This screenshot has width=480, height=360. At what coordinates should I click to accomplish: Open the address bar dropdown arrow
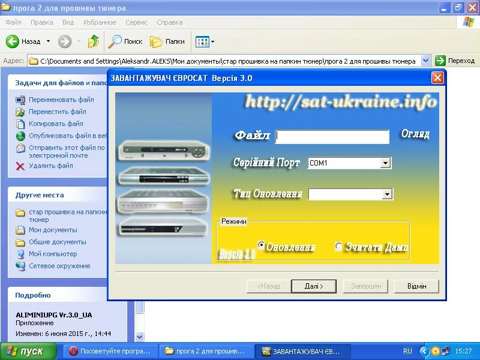(x=426, y=61)
